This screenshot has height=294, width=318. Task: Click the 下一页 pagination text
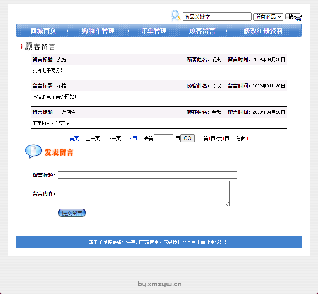(x=114, y=138)
